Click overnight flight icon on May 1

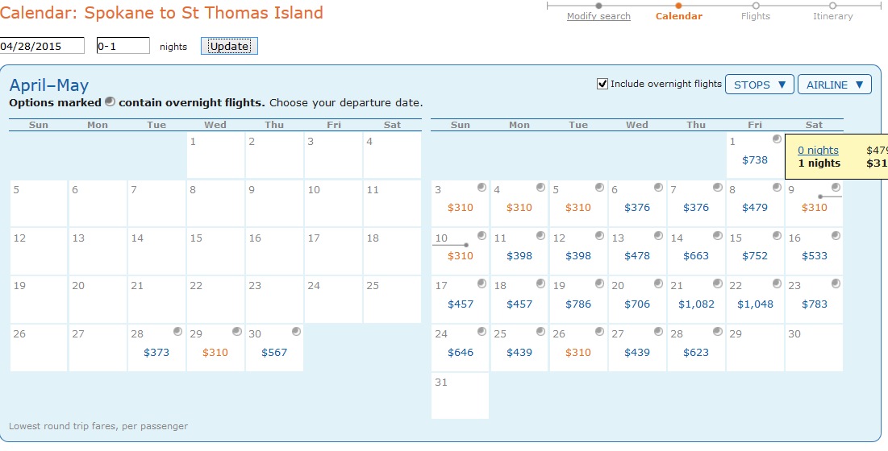tap(777, 139)
